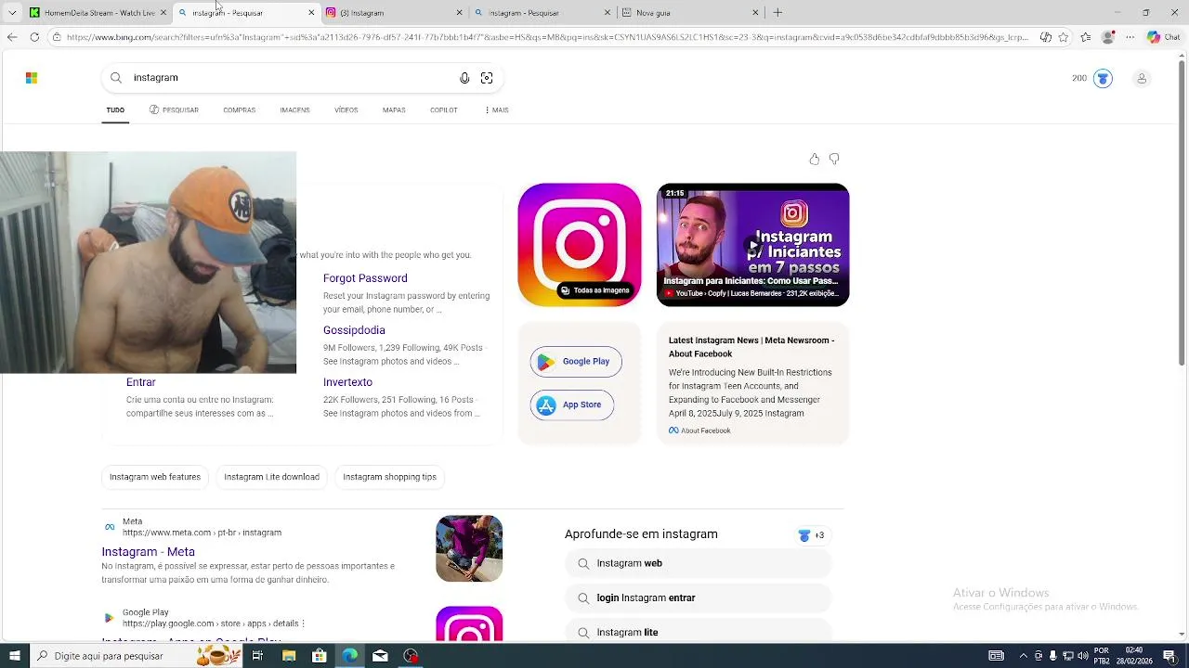Expand Google Play result options chevron
Image resolution: width=1189 pixels, height=668 pixels.
tap(303, 623)
